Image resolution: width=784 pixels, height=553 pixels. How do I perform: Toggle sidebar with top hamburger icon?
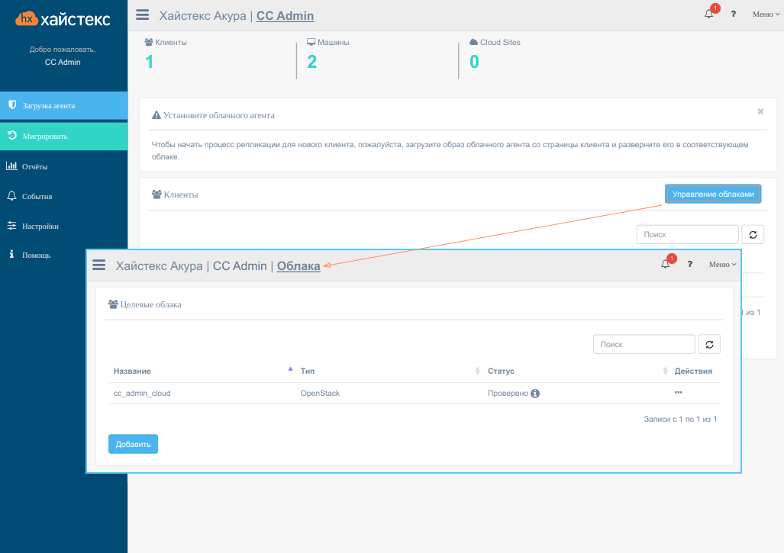coord(143,14)
